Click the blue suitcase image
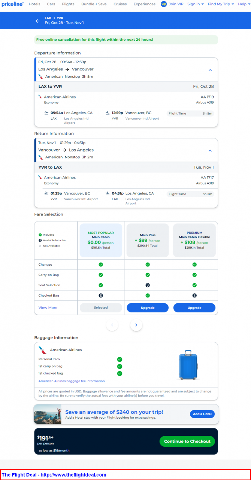Image resolution: width=251 pixels, height=480 pixels. pos(187,365)
